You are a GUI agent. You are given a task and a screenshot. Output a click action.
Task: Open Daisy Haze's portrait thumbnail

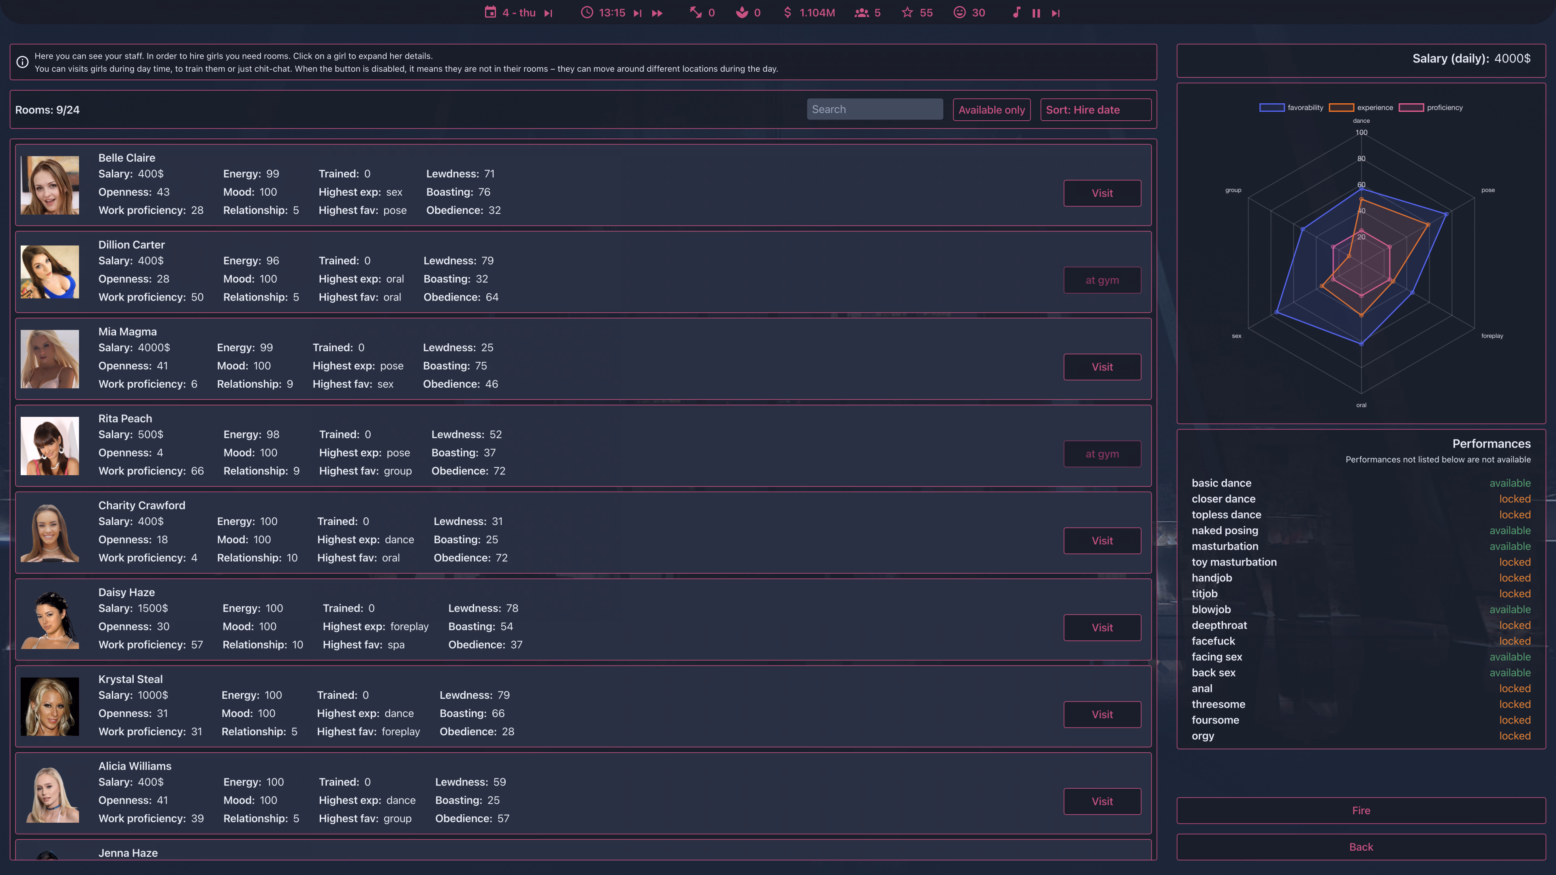(x=49, y=619)
